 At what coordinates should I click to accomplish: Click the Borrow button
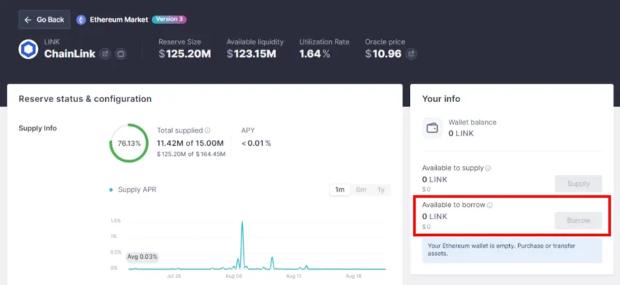(x=578, y=221)
